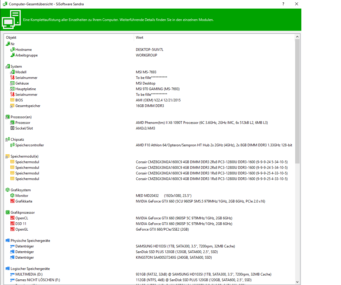Image resolution: width=341 pixels, height=285 pixels.
Task: Select the SAMSUNG HD103SI (1TB, SATA300) value
Action: point(185,246)
